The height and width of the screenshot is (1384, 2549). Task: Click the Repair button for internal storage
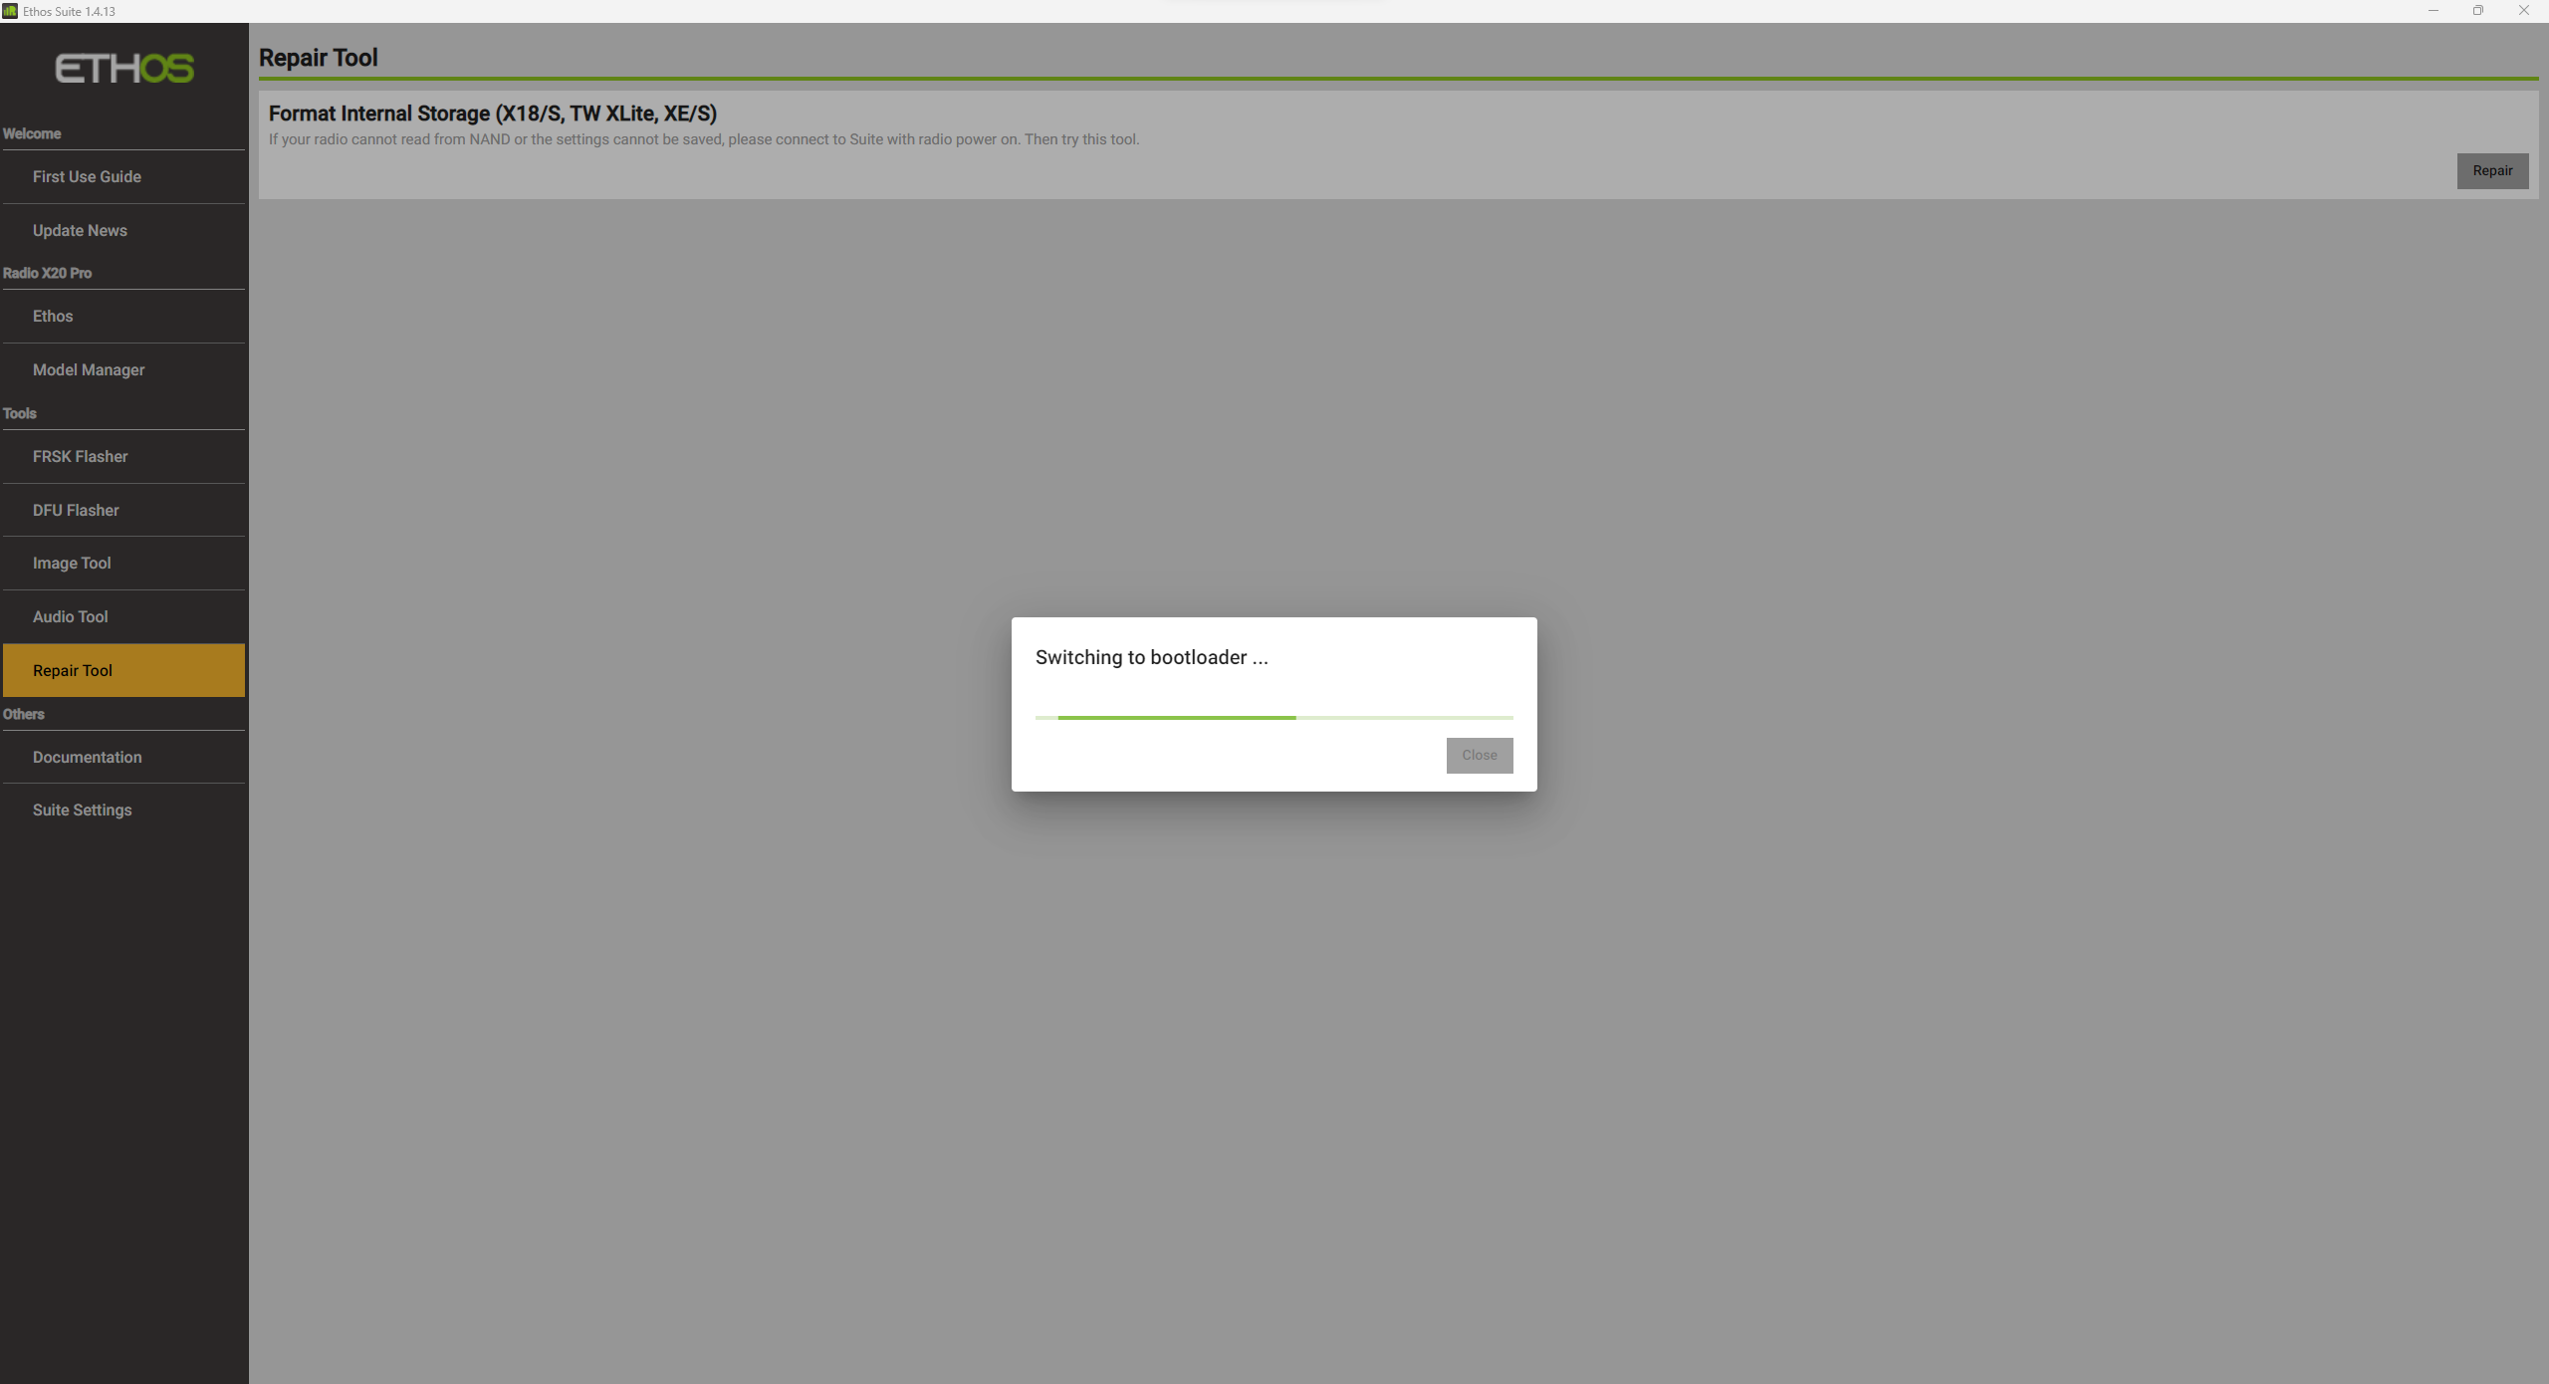point(2491,170)
